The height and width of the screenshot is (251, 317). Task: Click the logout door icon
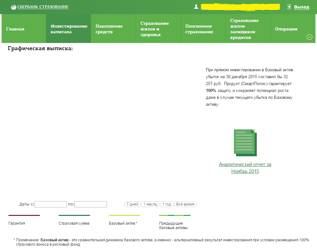(x=289, y=7)
